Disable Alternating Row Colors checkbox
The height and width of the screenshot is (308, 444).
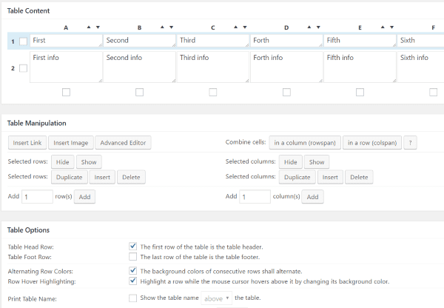click(x=132, y=271)
